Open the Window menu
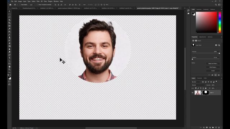Screen dimensions: 230x129 (56, 1)
